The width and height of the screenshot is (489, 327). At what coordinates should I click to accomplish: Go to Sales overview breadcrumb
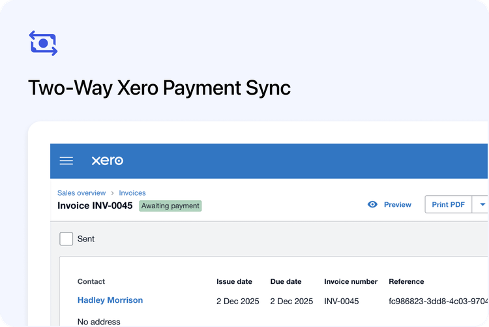point(81,193)
